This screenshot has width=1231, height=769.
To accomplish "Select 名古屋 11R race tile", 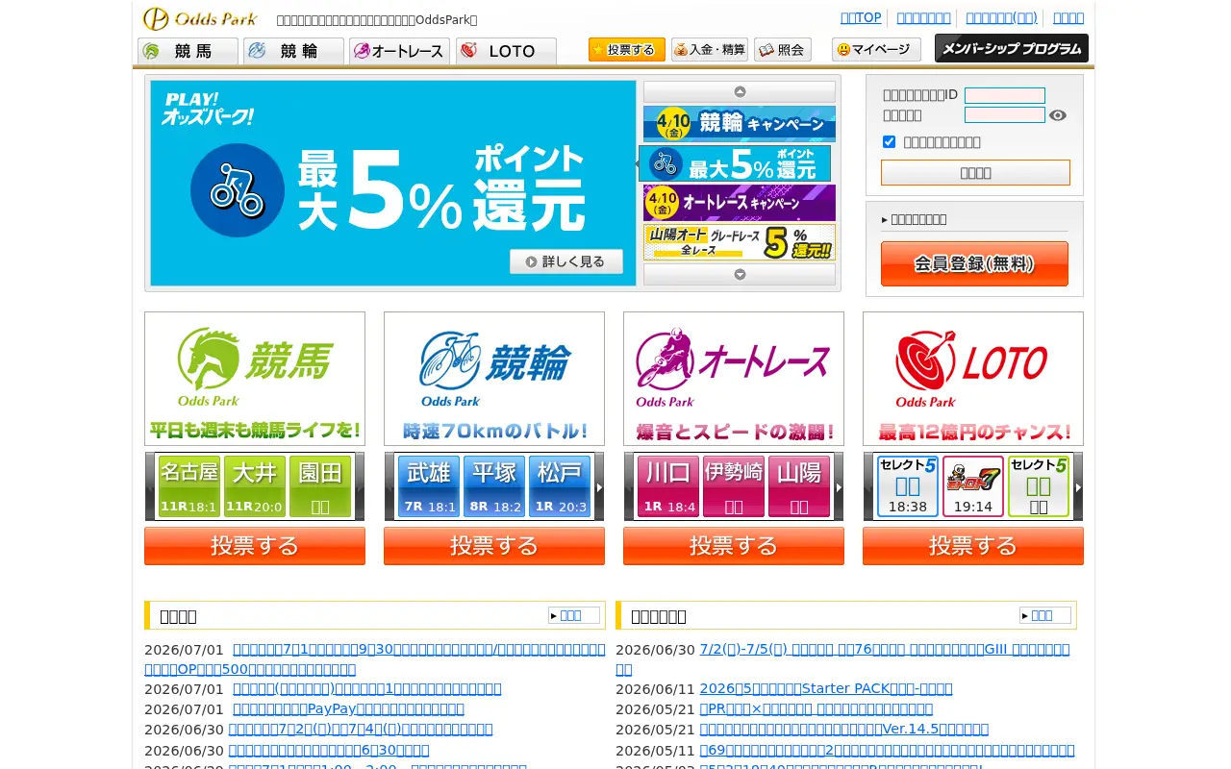I will [189, 486].
